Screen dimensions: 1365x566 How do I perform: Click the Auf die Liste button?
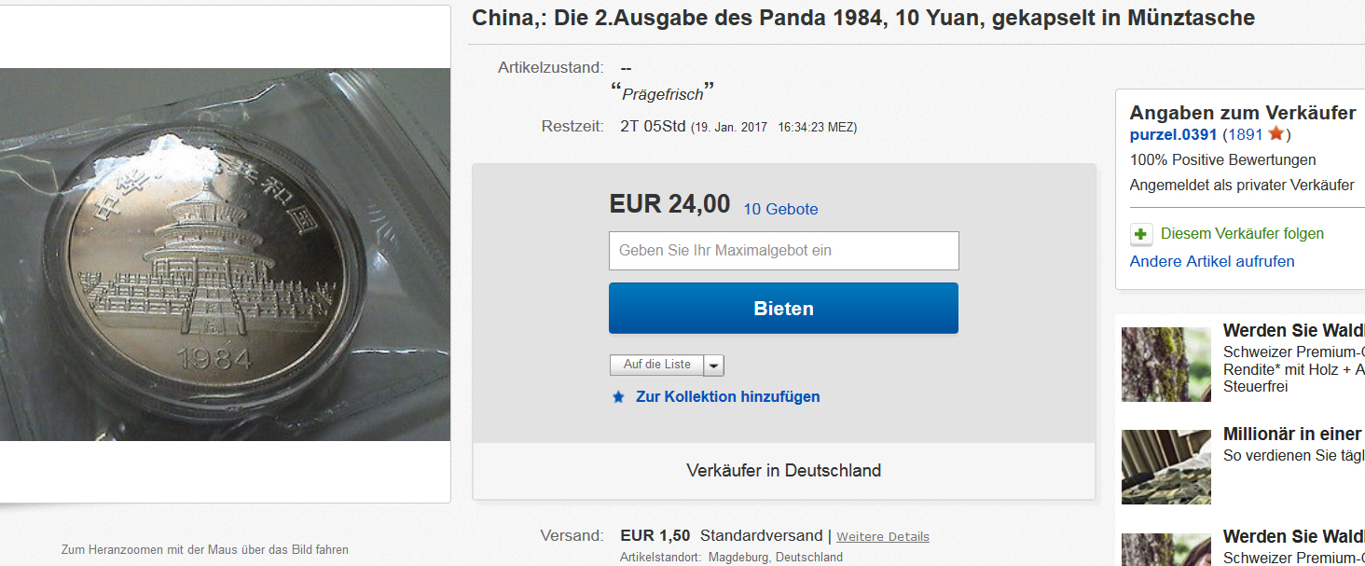click(657, 365)
